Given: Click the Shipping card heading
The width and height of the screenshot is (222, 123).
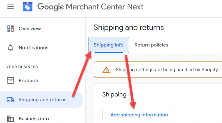Looking at the screenshot, I should click(x=114, y=95).
